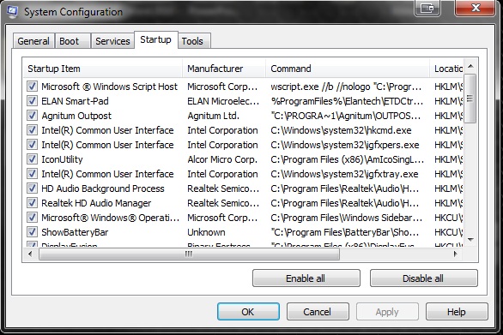
Task: Sort by Location column header
Action: (x=446, y=69)
